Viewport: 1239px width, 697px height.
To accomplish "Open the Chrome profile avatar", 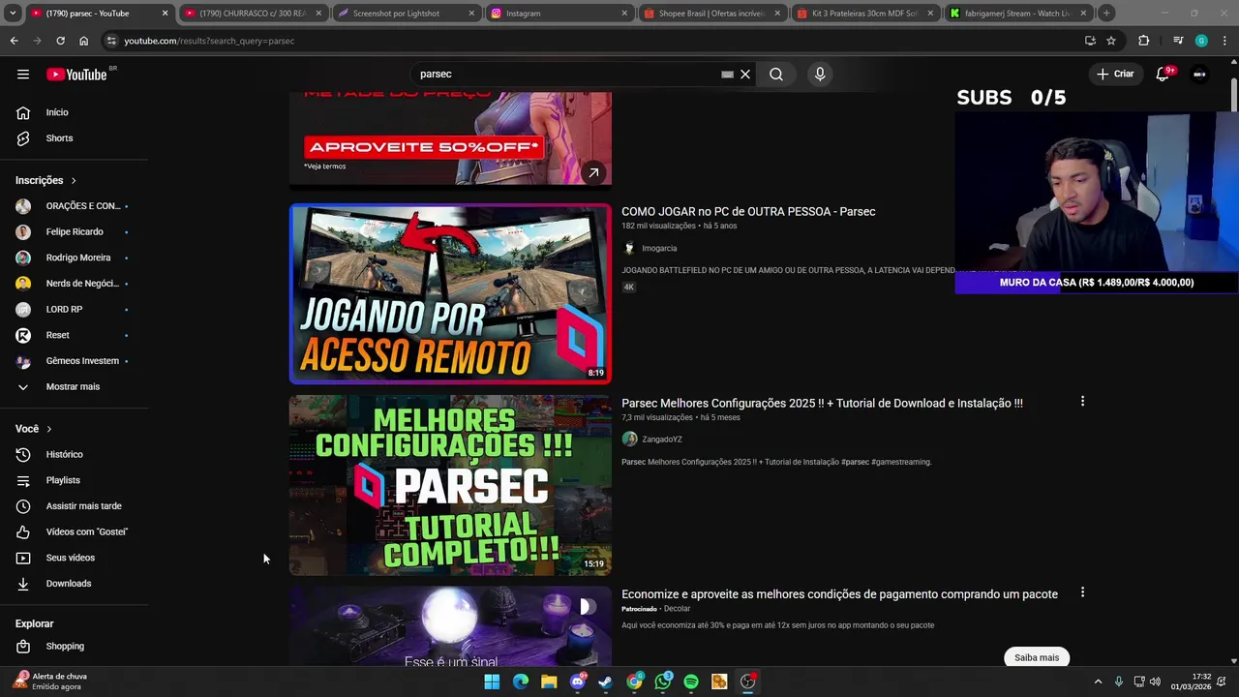I will tap(1201, 41).
